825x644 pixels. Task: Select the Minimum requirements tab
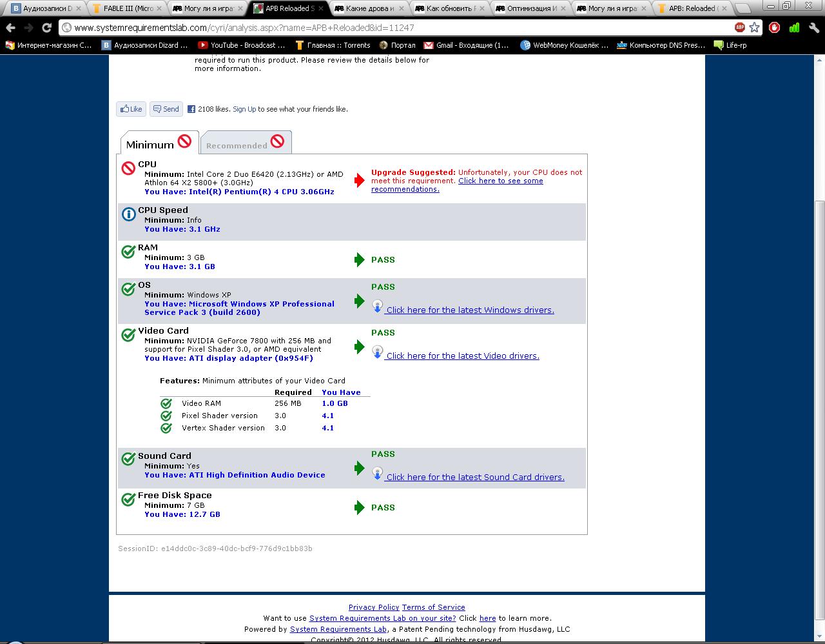coord(159,143)
